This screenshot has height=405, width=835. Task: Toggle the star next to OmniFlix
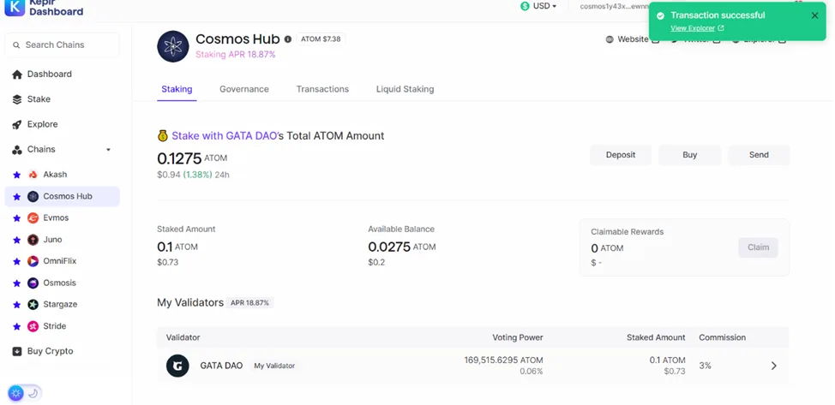coord(16,261)
